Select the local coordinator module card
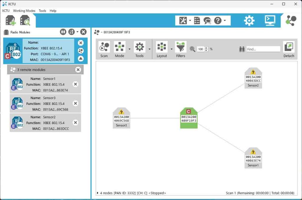Screen dimensions: 302x200 point(45,51)
